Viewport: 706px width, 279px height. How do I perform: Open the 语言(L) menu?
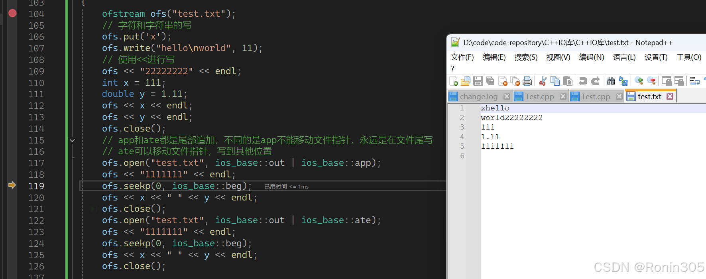pos(624,57)
